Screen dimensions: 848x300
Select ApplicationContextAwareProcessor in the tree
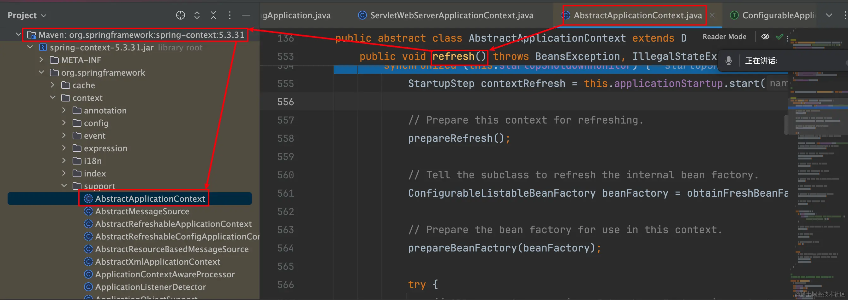point(165,274)
